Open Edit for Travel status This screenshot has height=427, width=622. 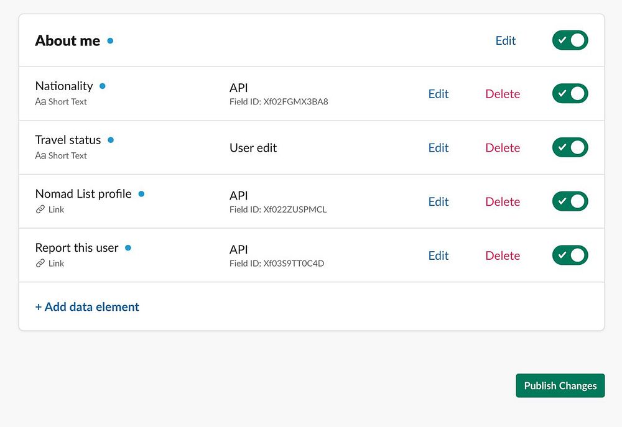[x=439, y=148]
